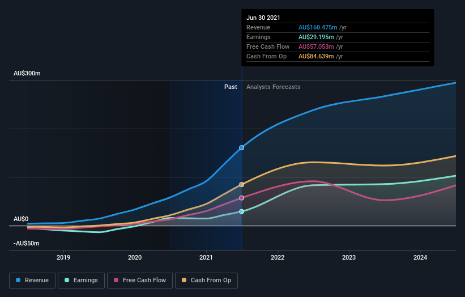Click the Free Cash Flow label in tooltip
The image size is (465, 297).
tap(268, 46)
